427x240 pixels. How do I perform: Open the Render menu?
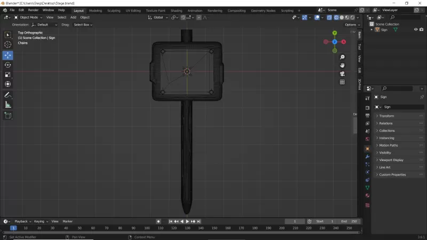[x=33, y=10]
